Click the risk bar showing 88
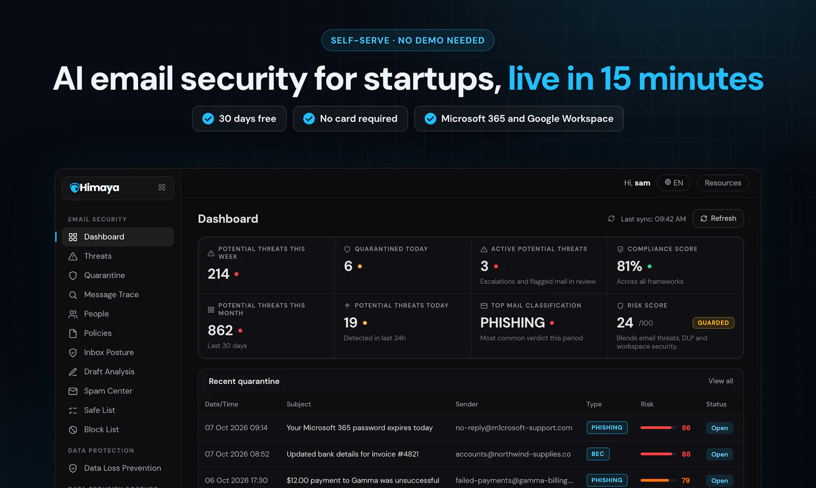This screenshot has width=816, height=488. [658, 454]
